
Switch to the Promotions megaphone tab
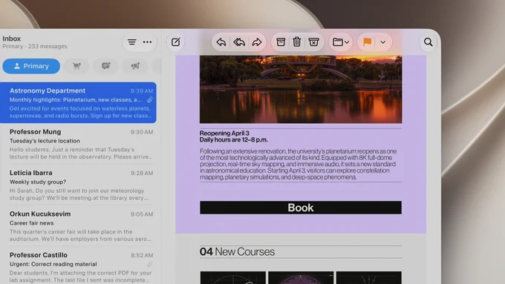(135, 66)
